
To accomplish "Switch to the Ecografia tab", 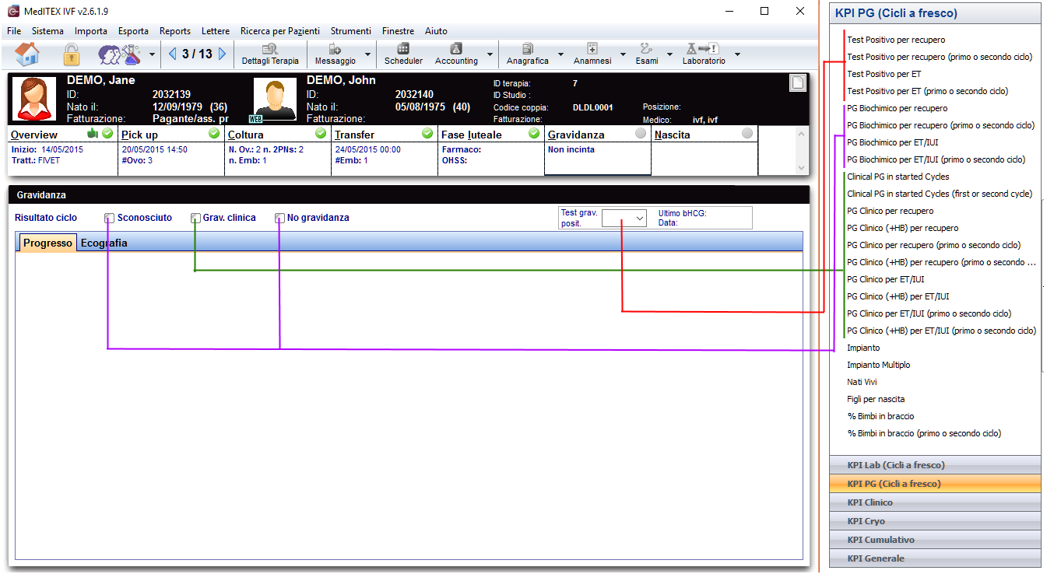I will tap(104, 243).
